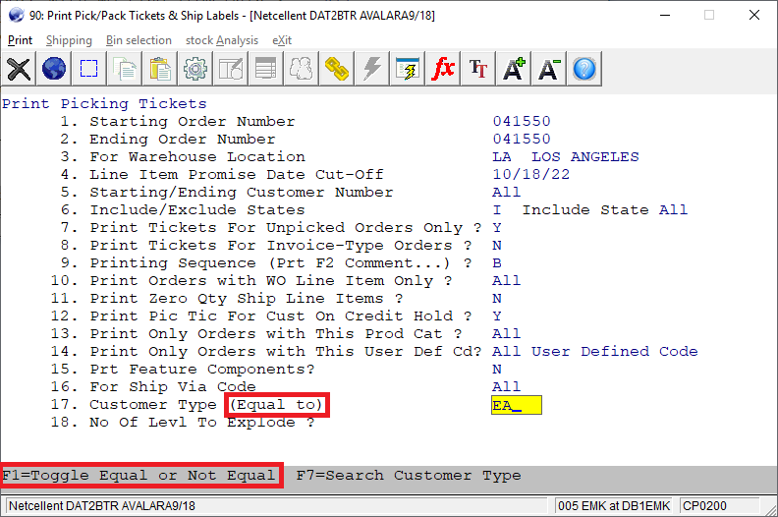Screen dimensions: 778x517
Task: Click the grayed people group icon
Action: coord(302,69)
